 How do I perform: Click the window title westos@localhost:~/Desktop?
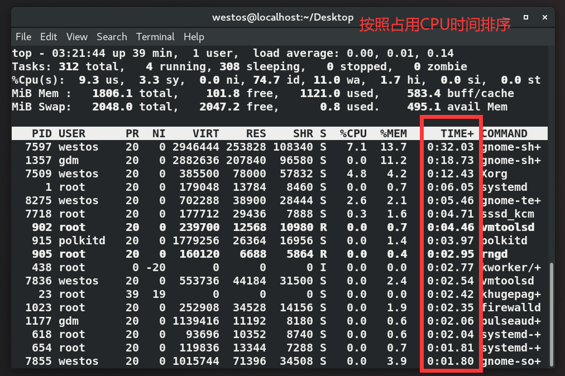(x=283, y=17)
